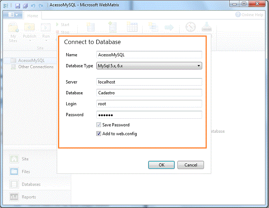Click the Server field with localhost

[x=149, y=82]
